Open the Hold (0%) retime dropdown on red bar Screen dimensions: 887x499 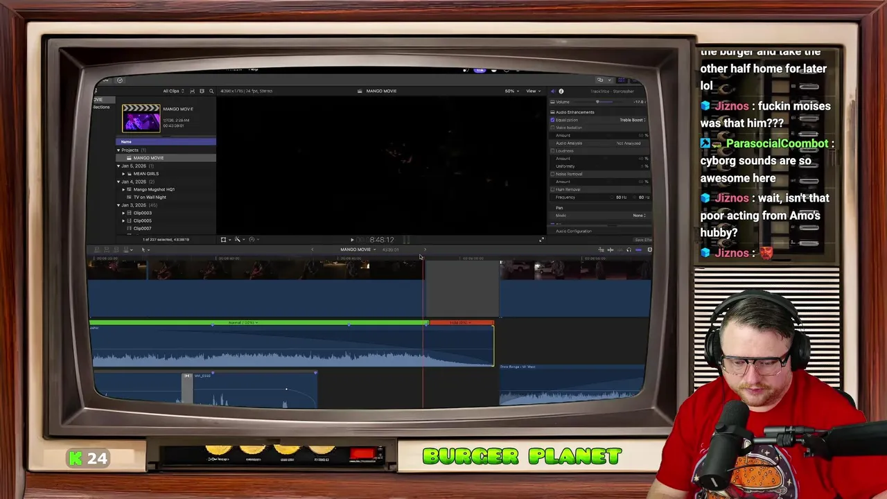coord(460,323)
